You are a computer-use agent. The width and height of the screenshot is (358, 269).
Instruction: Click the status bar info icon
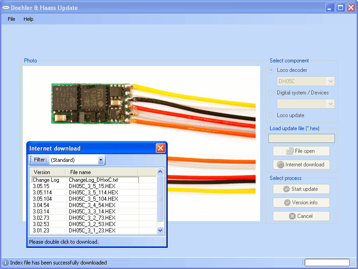(x=5, y=263)
